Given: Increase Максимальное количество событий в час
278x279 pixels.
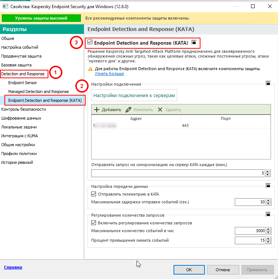Looking at the screenshot, I should (x=268, y=229).
